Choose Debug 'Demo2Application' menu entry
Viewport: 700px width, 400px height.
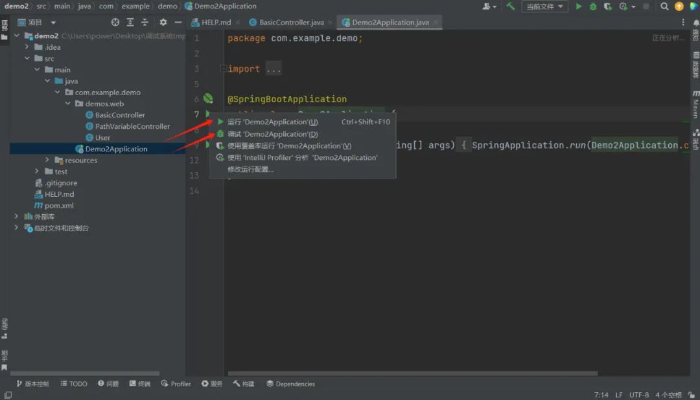click(x=302, y=134)
